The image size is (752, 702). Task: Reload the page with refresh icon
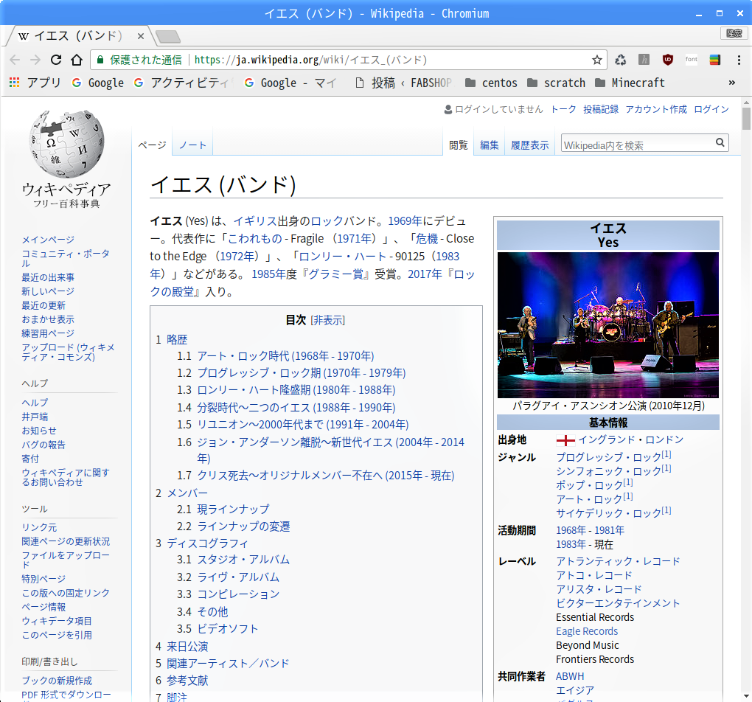click(56, 60)
